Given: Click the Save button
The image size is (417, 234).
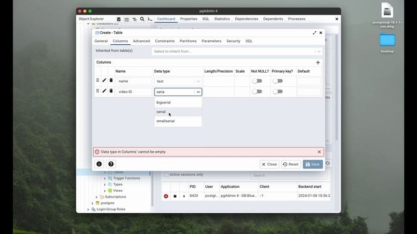Looking at the screenshot, I should pos(313,164).
